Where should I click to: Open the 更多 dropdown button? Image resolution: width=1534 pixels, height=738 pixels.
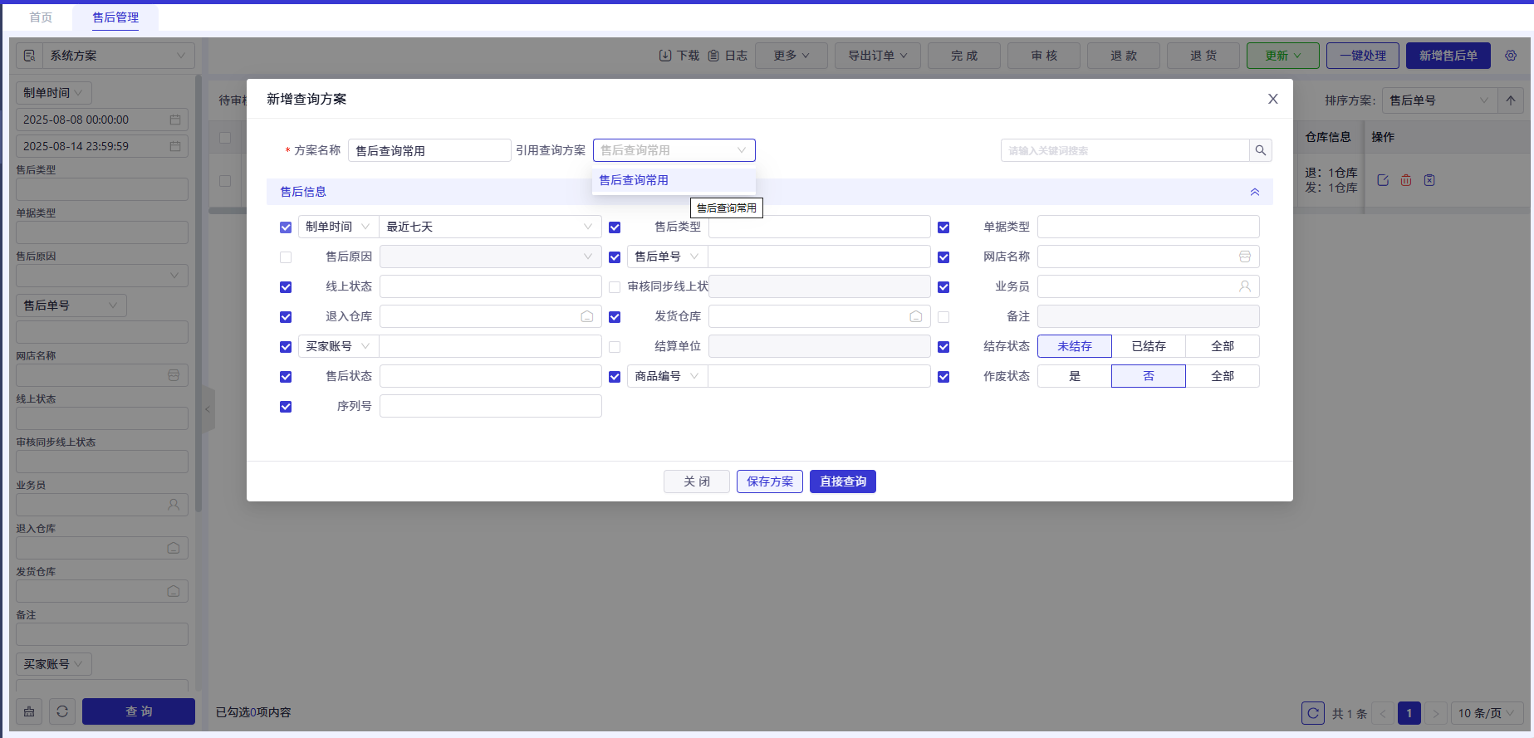click(x=792, y=56)
